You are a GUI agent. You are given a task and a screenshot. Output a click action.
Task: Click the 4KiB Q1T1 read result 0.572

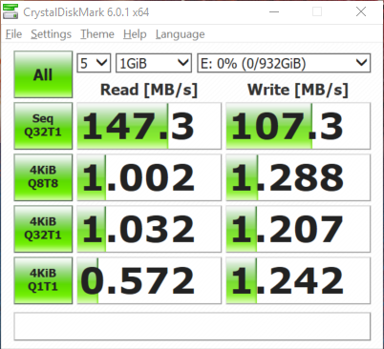tap(149, 280)
